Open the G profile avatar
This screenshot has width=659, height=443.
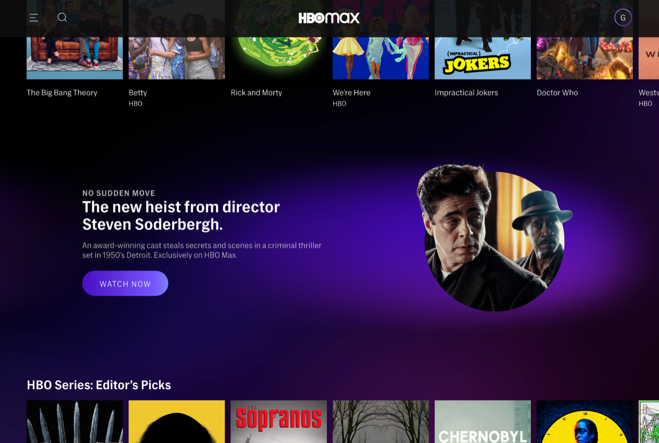click(x=623, y=17)
